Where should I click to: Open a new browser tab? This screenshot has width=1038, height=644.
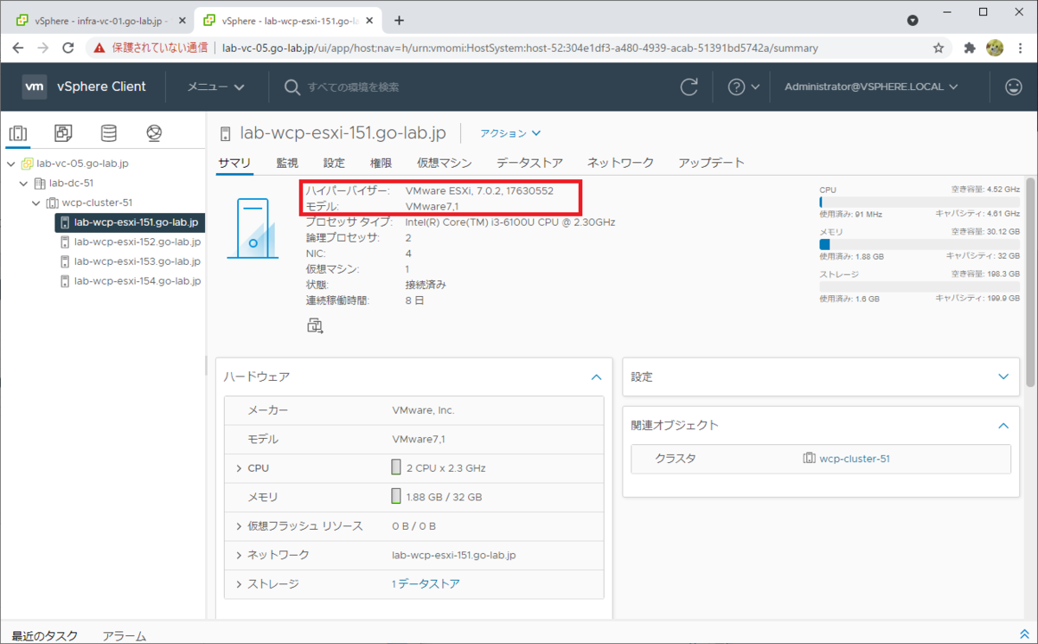pos(399,21)
